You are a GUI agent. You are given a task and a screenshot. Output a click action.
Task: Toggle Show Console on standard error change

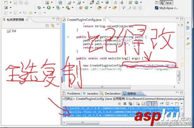pos(154,104)
